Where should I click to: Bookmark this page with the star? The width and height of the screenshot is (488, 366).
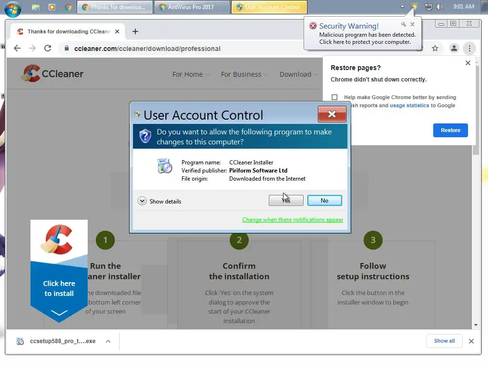click(x=435, y=48)
